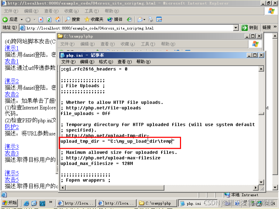The width and height of the screenshot is (279, 209).
Task: Click the IE History icon
Action: (129, 19)
